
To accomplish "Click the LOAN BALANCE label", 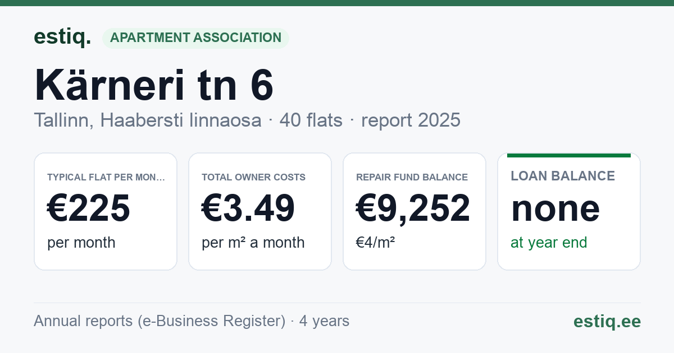I will [563, 176].
